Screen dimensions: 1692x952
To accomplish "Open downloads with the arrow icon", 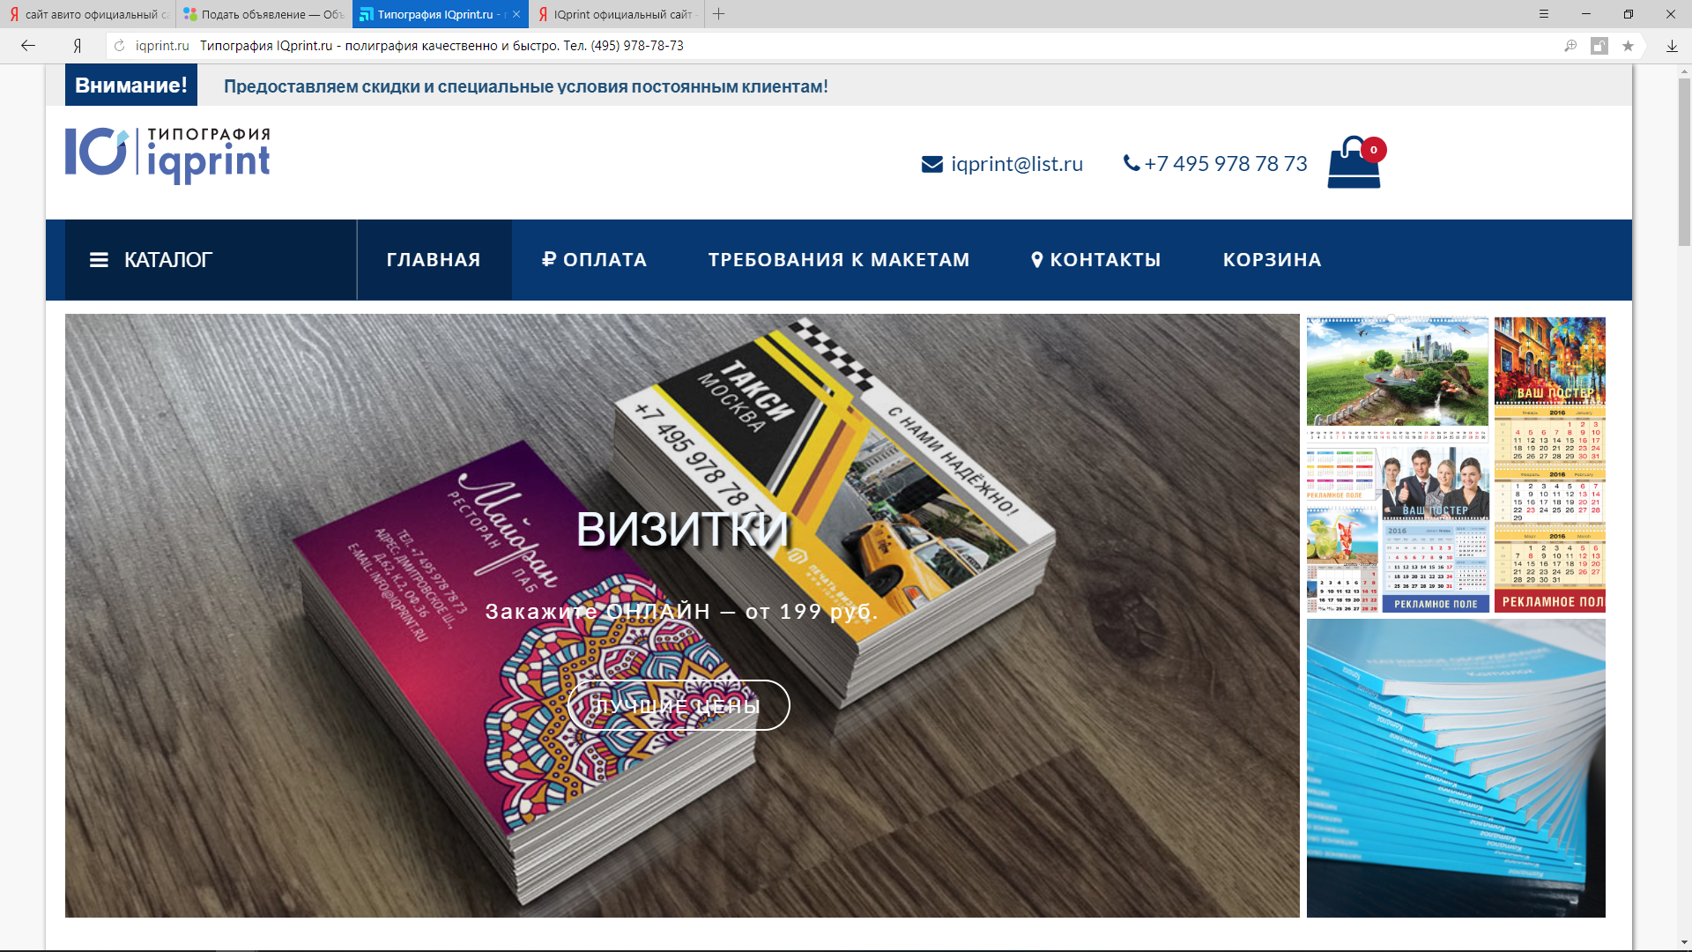I will [1672, 46].
